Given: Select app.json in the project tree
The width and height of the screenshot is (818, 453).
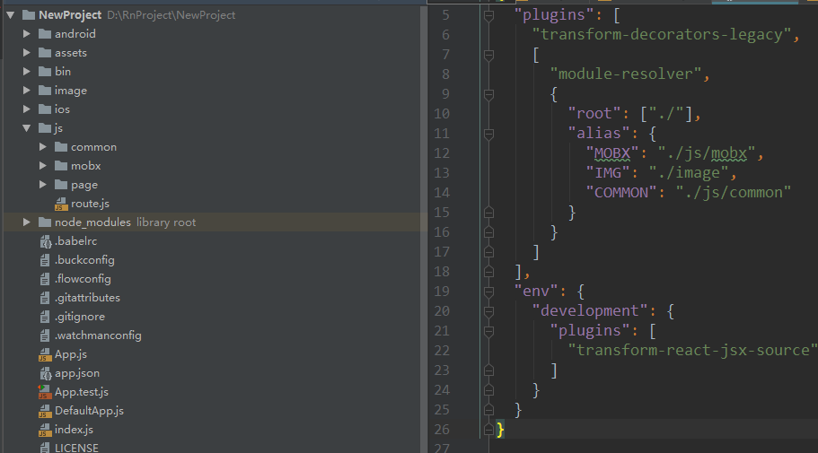Looking at the screenshot, I should coord(77,373).
